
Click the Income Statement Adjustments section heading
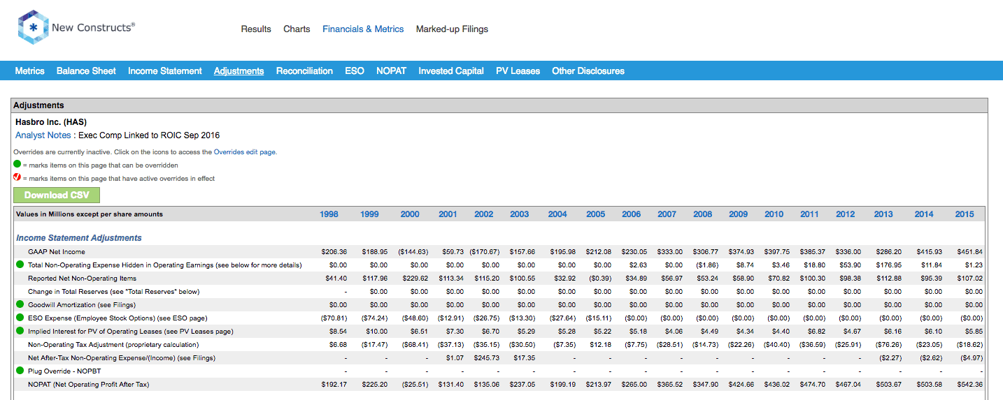[79, 238]
